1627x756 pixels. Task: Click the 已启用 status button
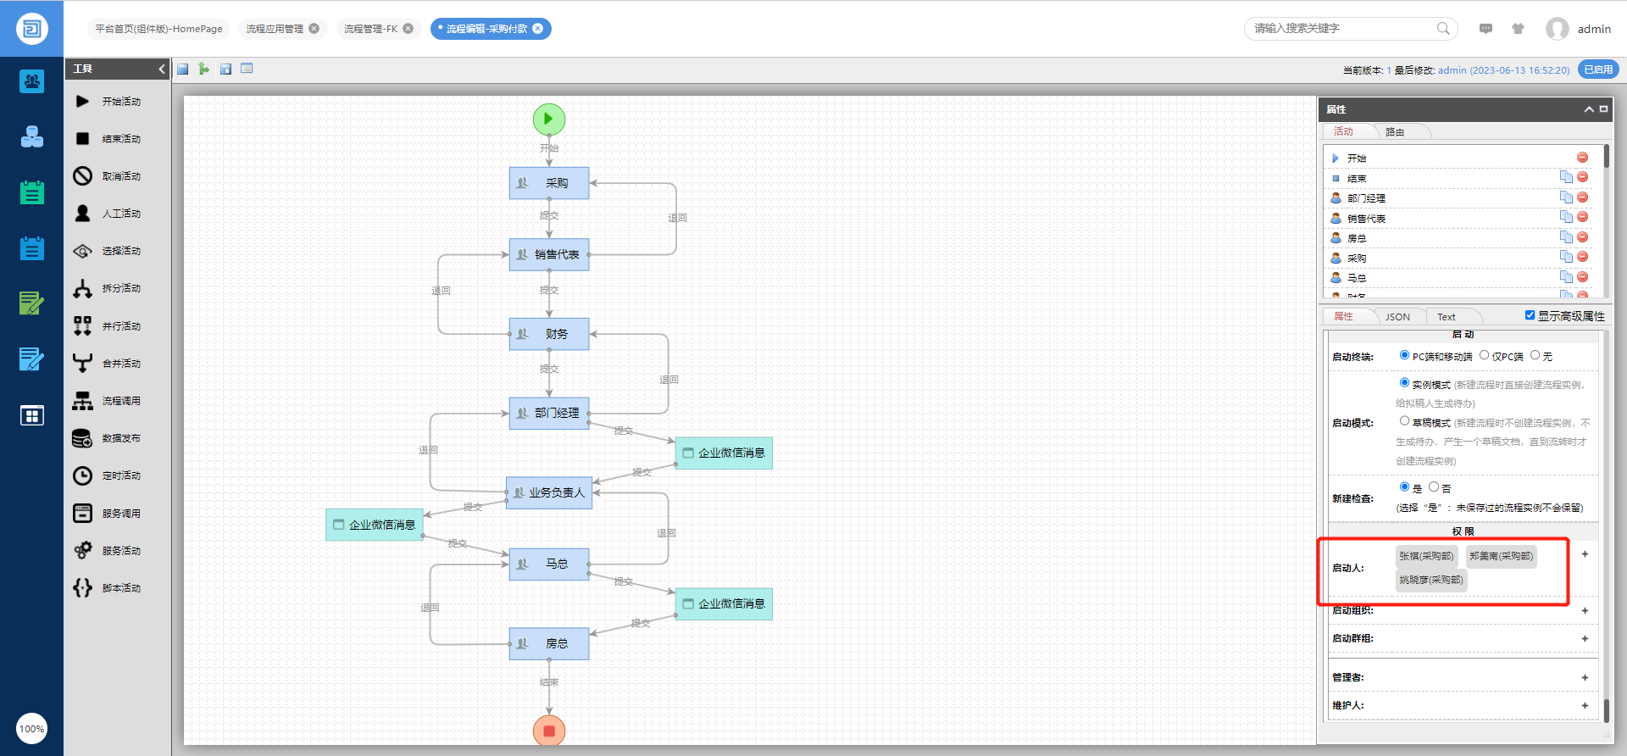point(1598,70)
